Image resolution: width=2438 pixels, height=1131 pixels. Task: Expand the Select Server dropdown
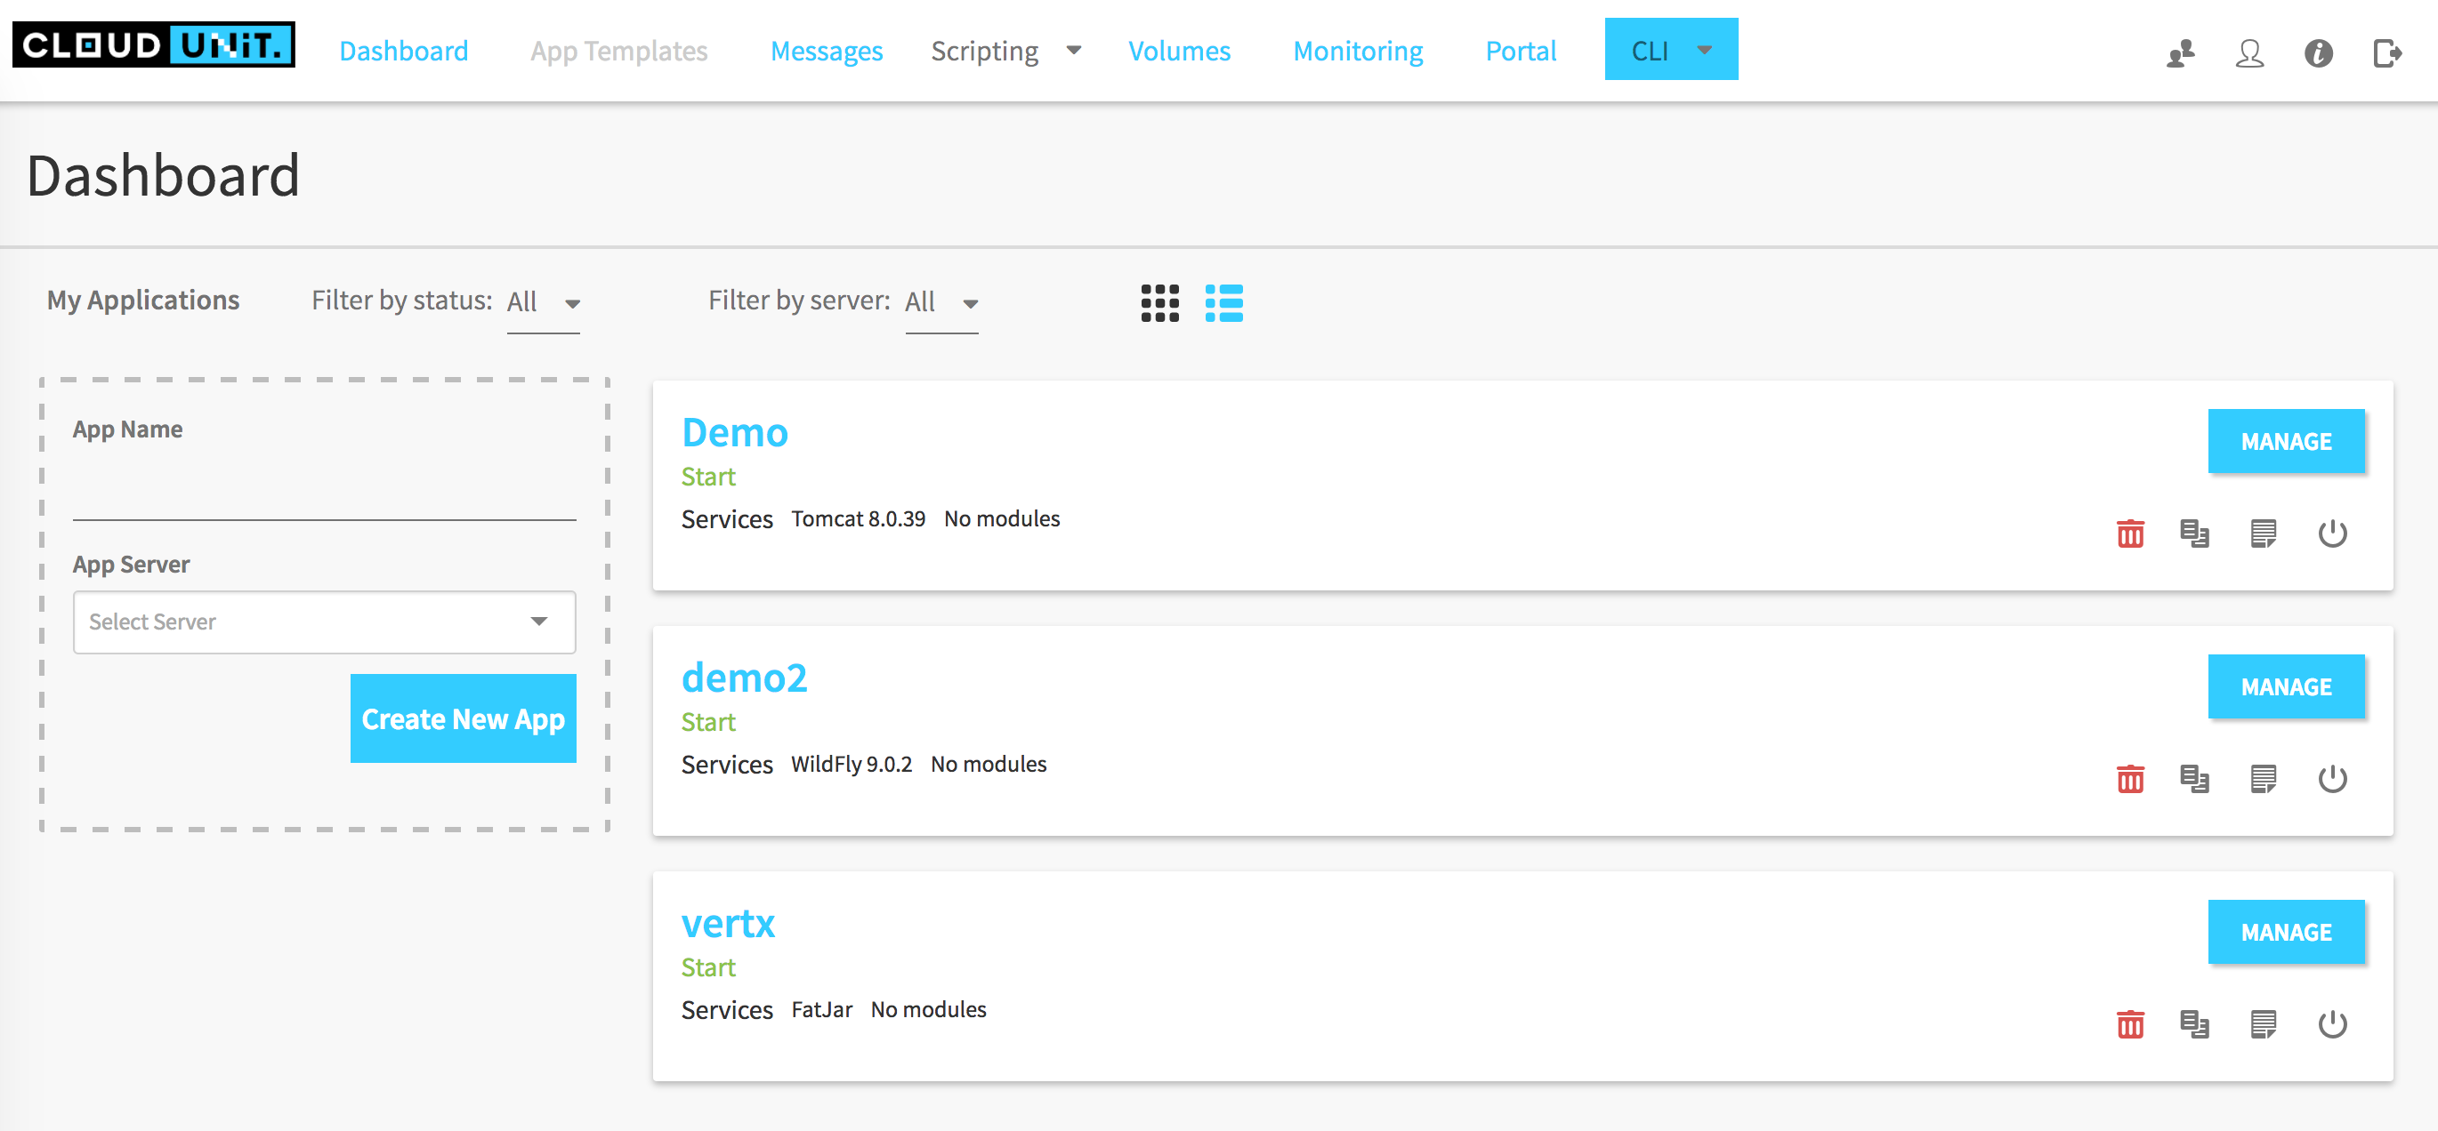pos(324,622)
